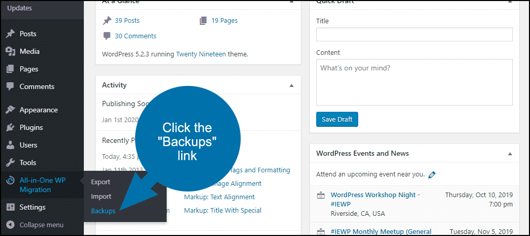
Task: Click the "Riverside, CA, USA" location text
Action: (x=358, y=214)
